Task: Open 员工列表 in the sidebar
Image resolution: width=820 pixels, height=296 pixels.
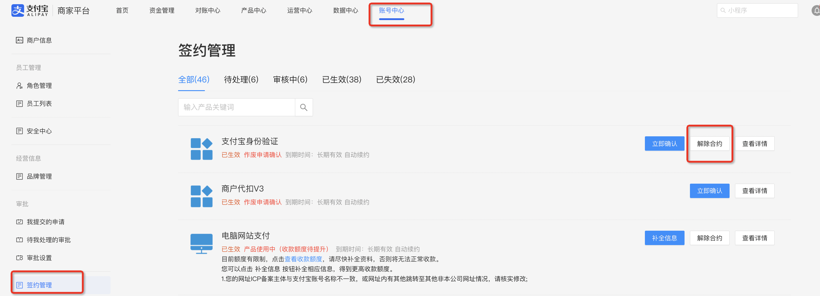Action: click(x=39, y=104)
